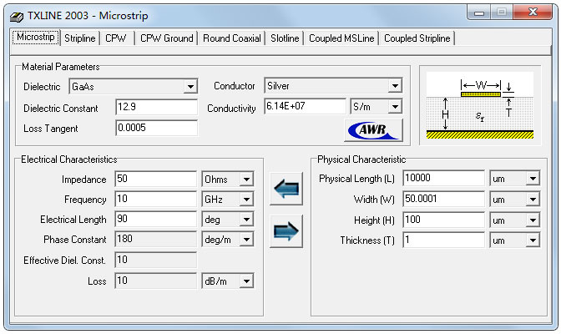The width and height of the screenshot is (561, 334).
Task: Open the CPW Ground tab
Action: pos(166,38)
